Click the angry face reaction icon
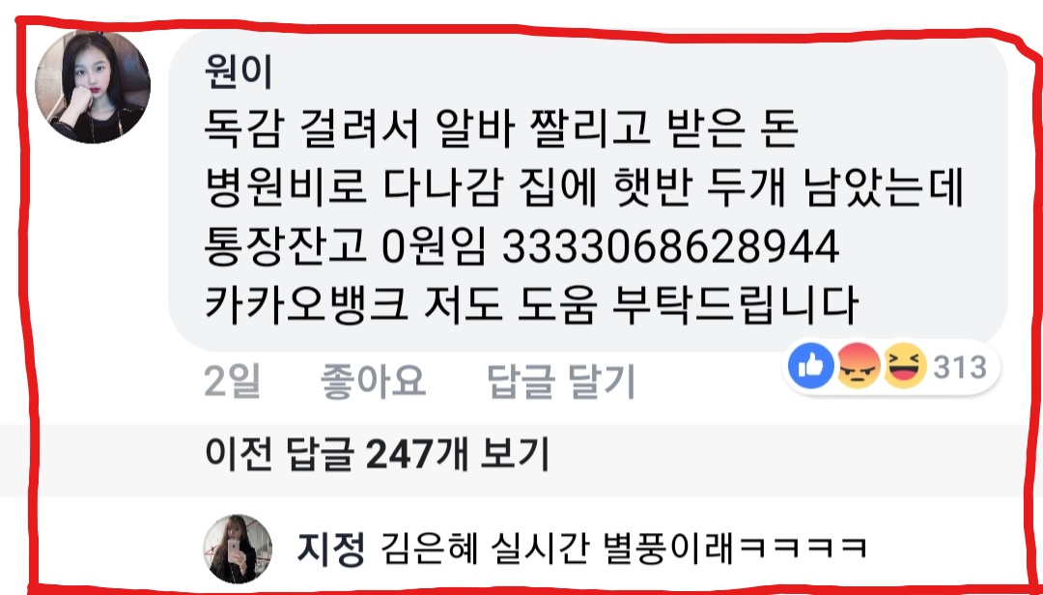 [x=859, y=367]
